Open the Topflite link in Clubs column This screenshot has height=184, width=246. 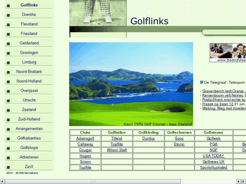coord(85,167)
